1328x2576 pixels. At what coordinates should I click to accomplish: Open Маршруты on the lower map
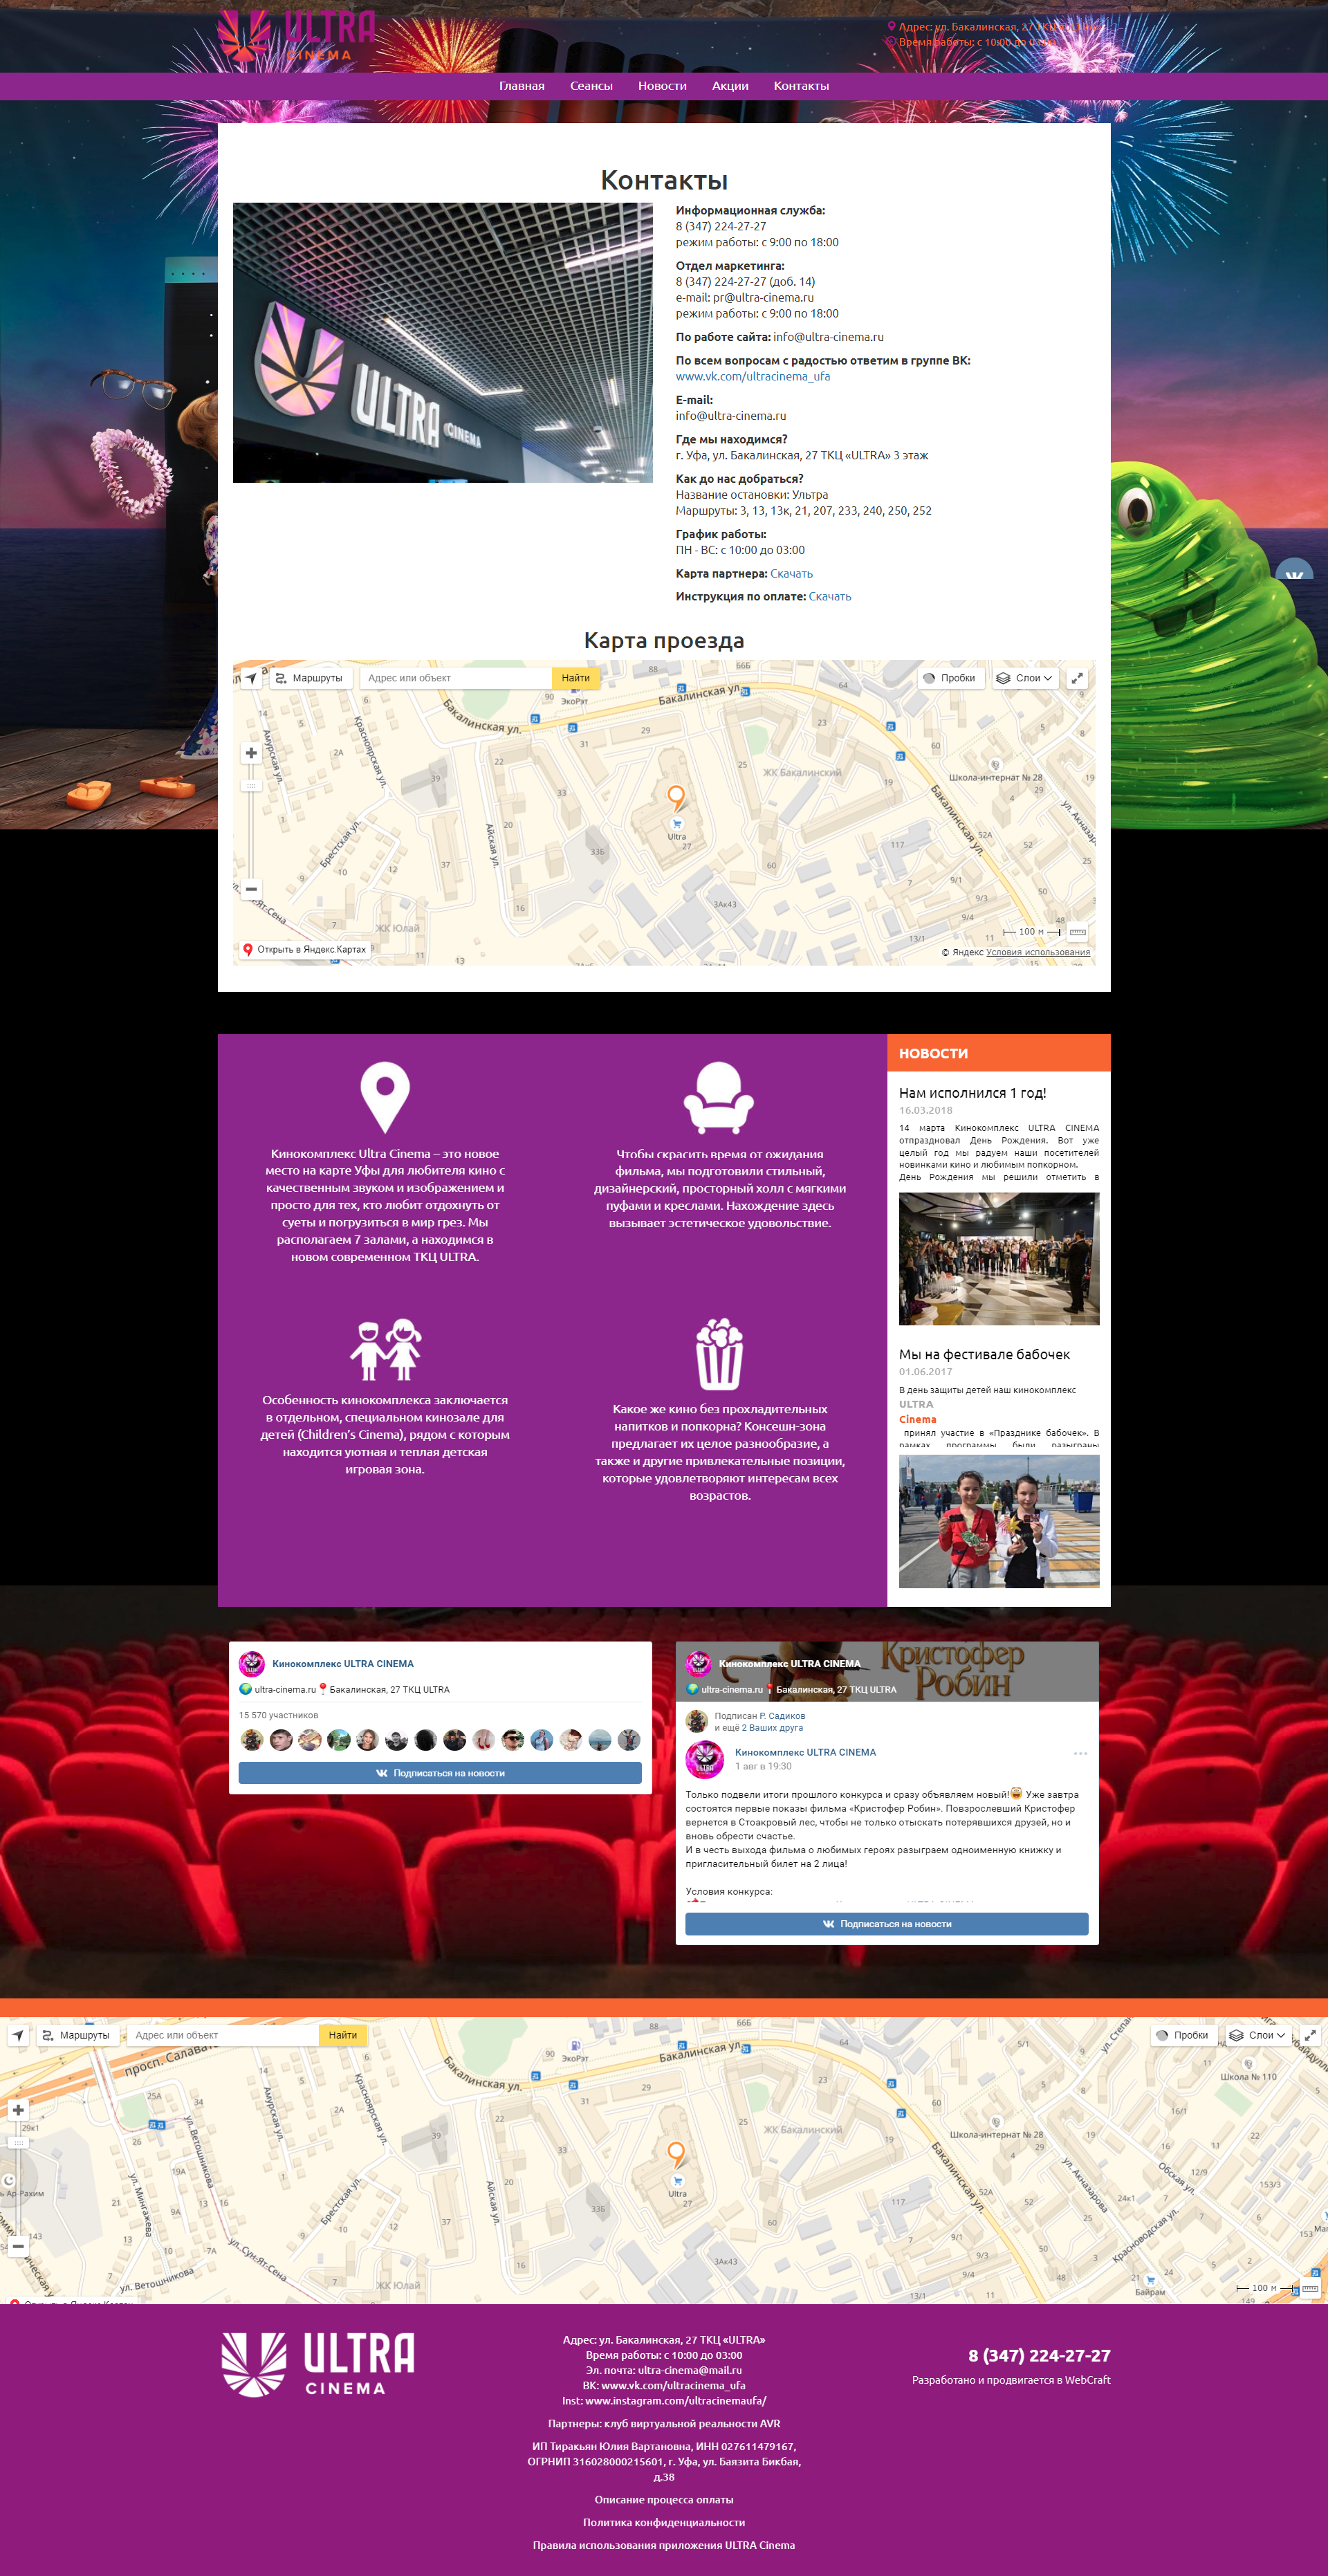[x=77, y=2035]
